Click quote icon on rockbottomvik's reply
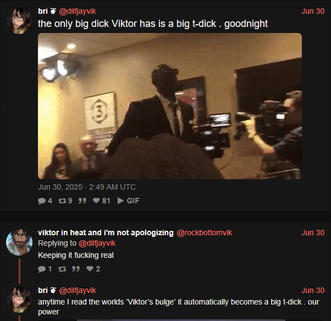 76,269
